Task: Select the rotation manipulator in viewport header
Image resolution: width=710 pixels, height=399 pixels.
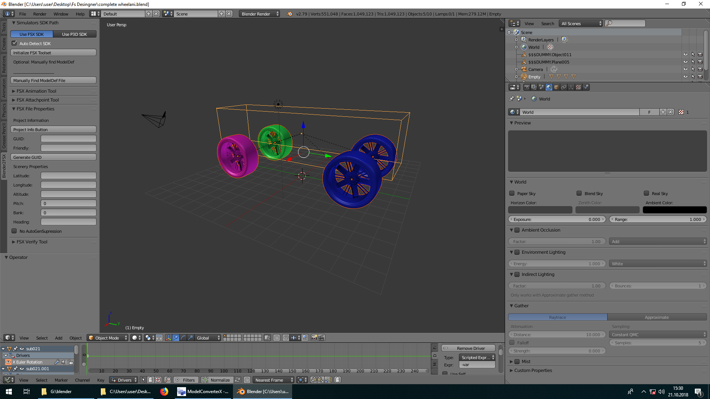Action: point(183,337)
